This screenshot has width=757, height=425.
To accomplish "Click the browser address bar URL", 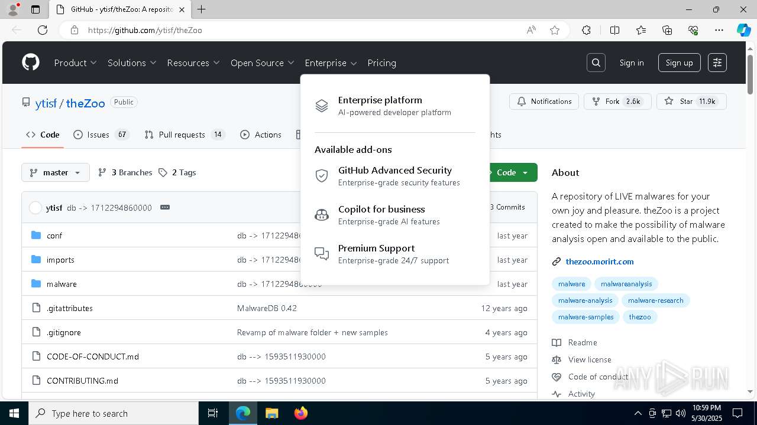I will 145,30.
